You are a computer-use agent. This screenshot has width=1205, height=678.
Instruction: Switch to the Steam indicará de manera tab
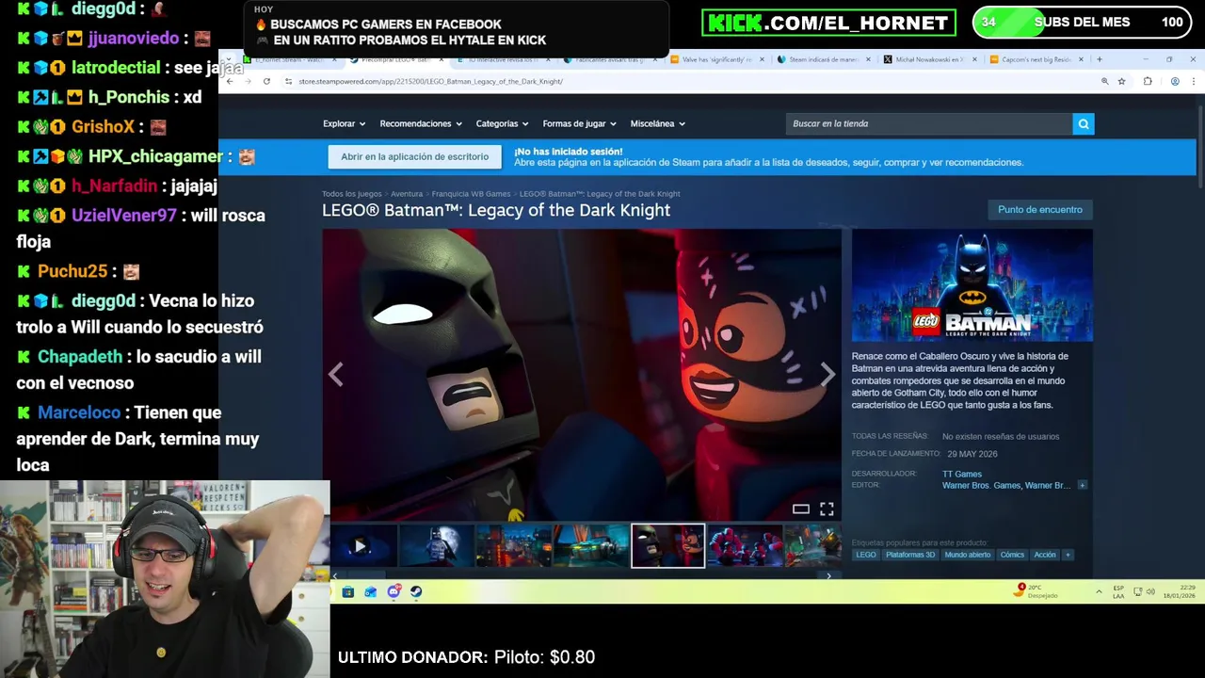coord(823,59)
